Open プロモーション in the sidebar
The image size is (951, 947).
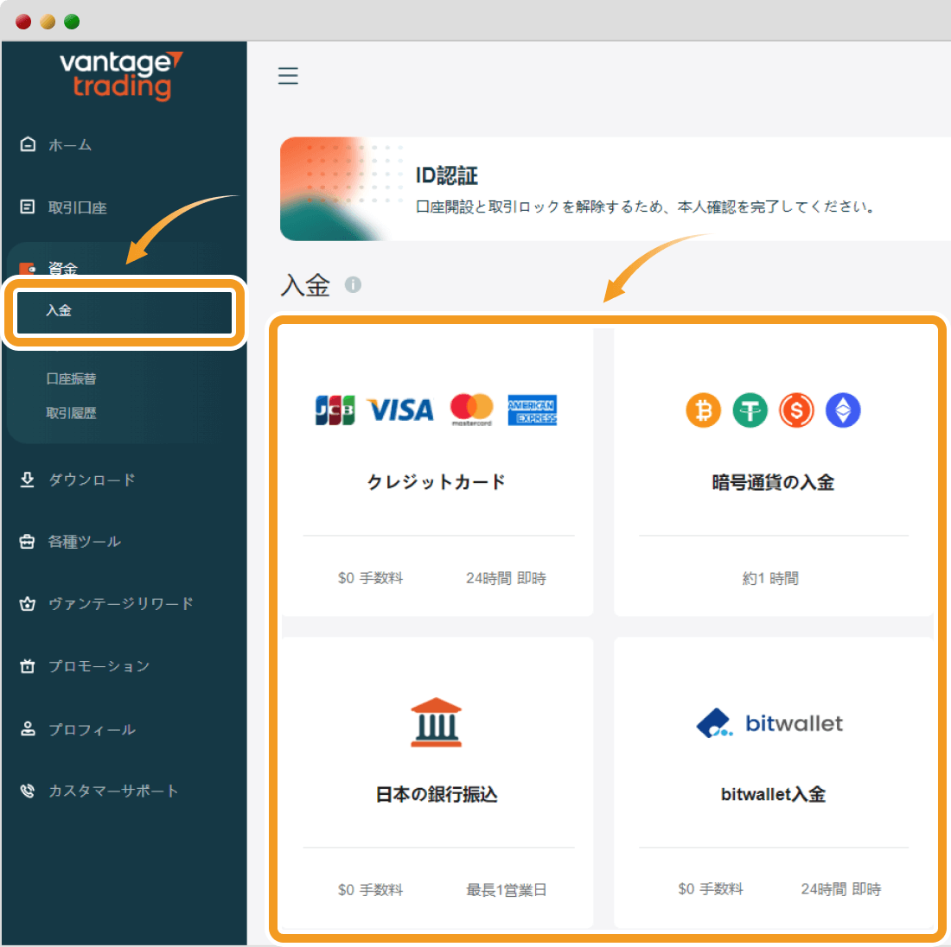[99, 666]
